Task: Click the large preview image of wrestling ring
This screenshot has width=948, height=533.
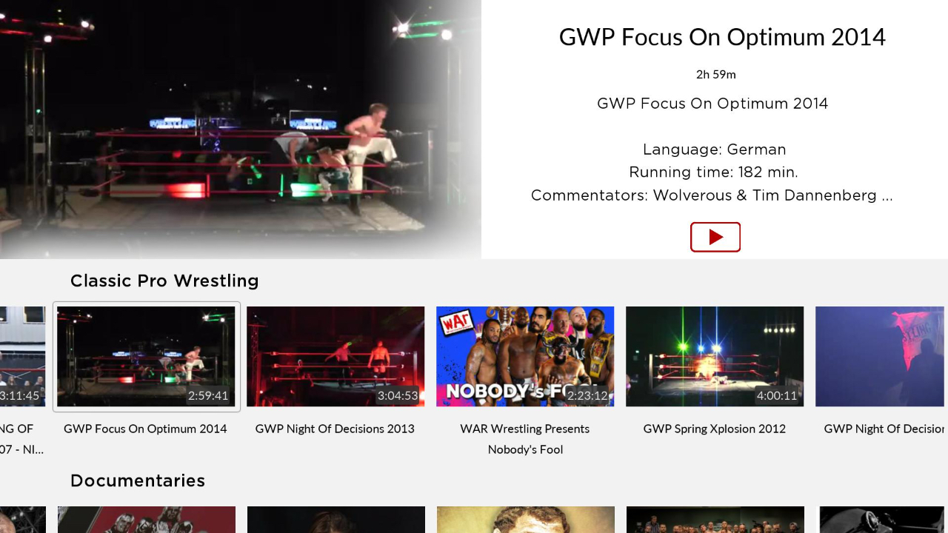Action: click(x=241, y=130)
